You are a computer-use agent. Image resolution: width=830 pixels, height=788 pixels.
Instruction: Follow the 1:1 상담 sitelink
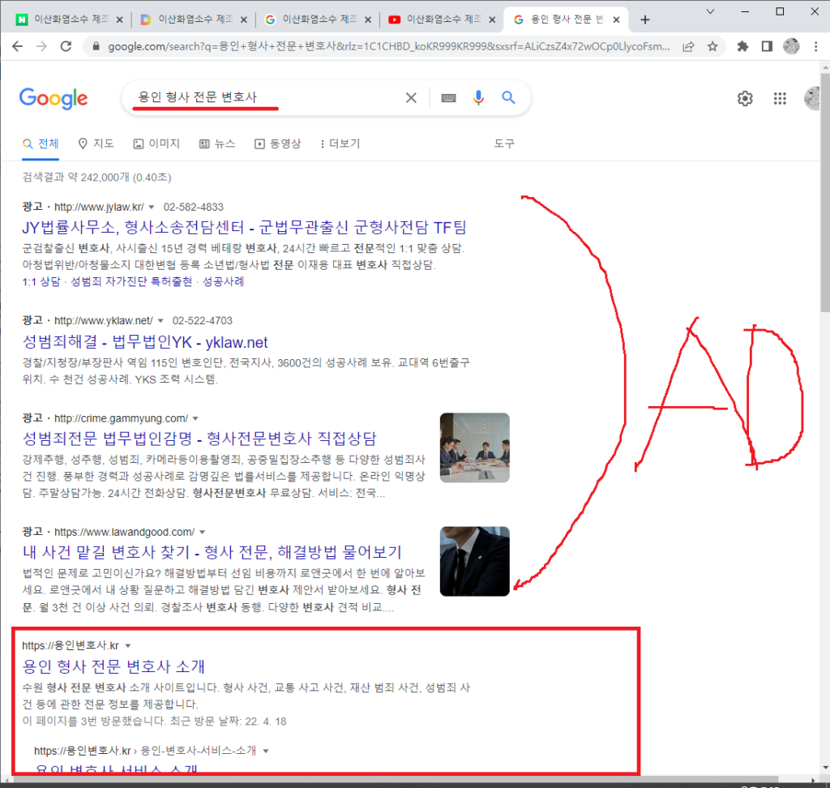[x=41, y=281]
